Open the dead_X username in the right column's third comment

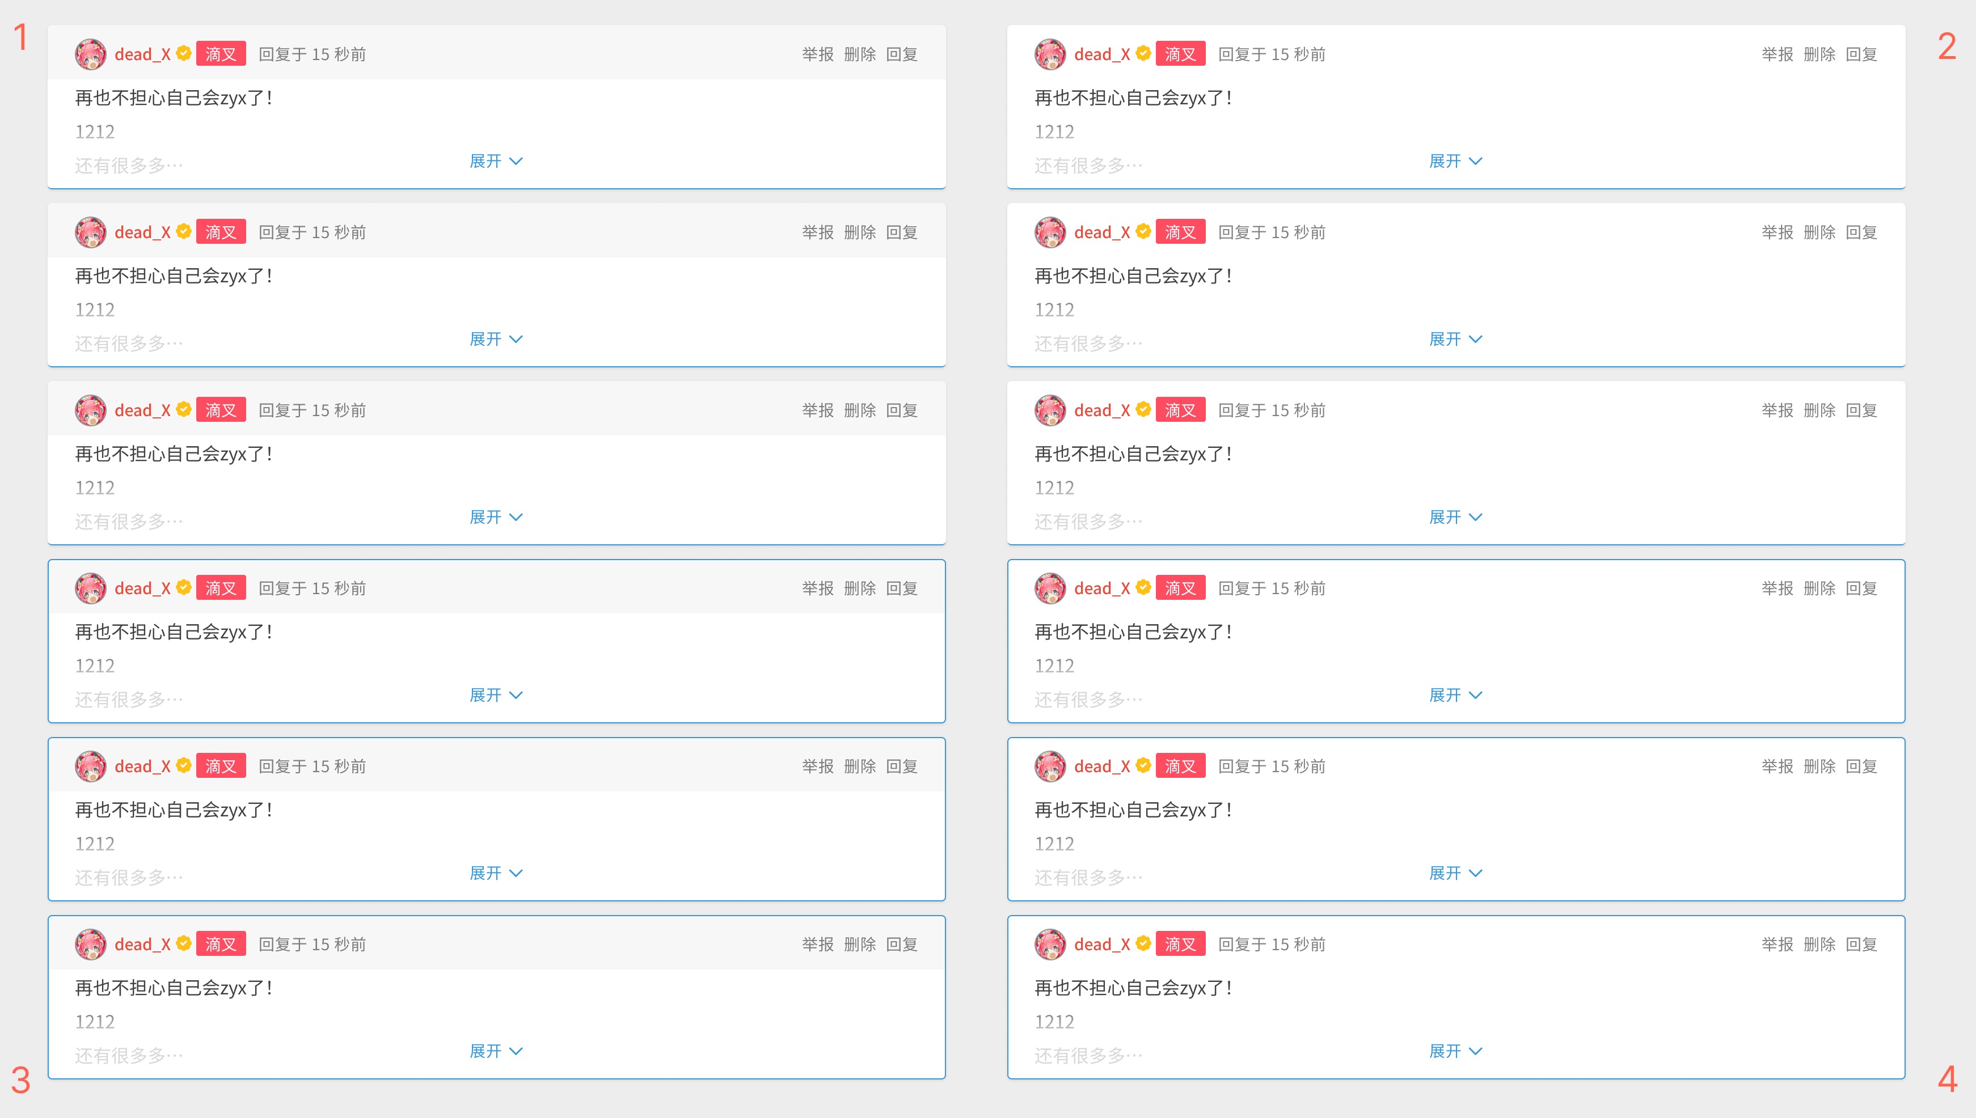[x=1101, y=411]
